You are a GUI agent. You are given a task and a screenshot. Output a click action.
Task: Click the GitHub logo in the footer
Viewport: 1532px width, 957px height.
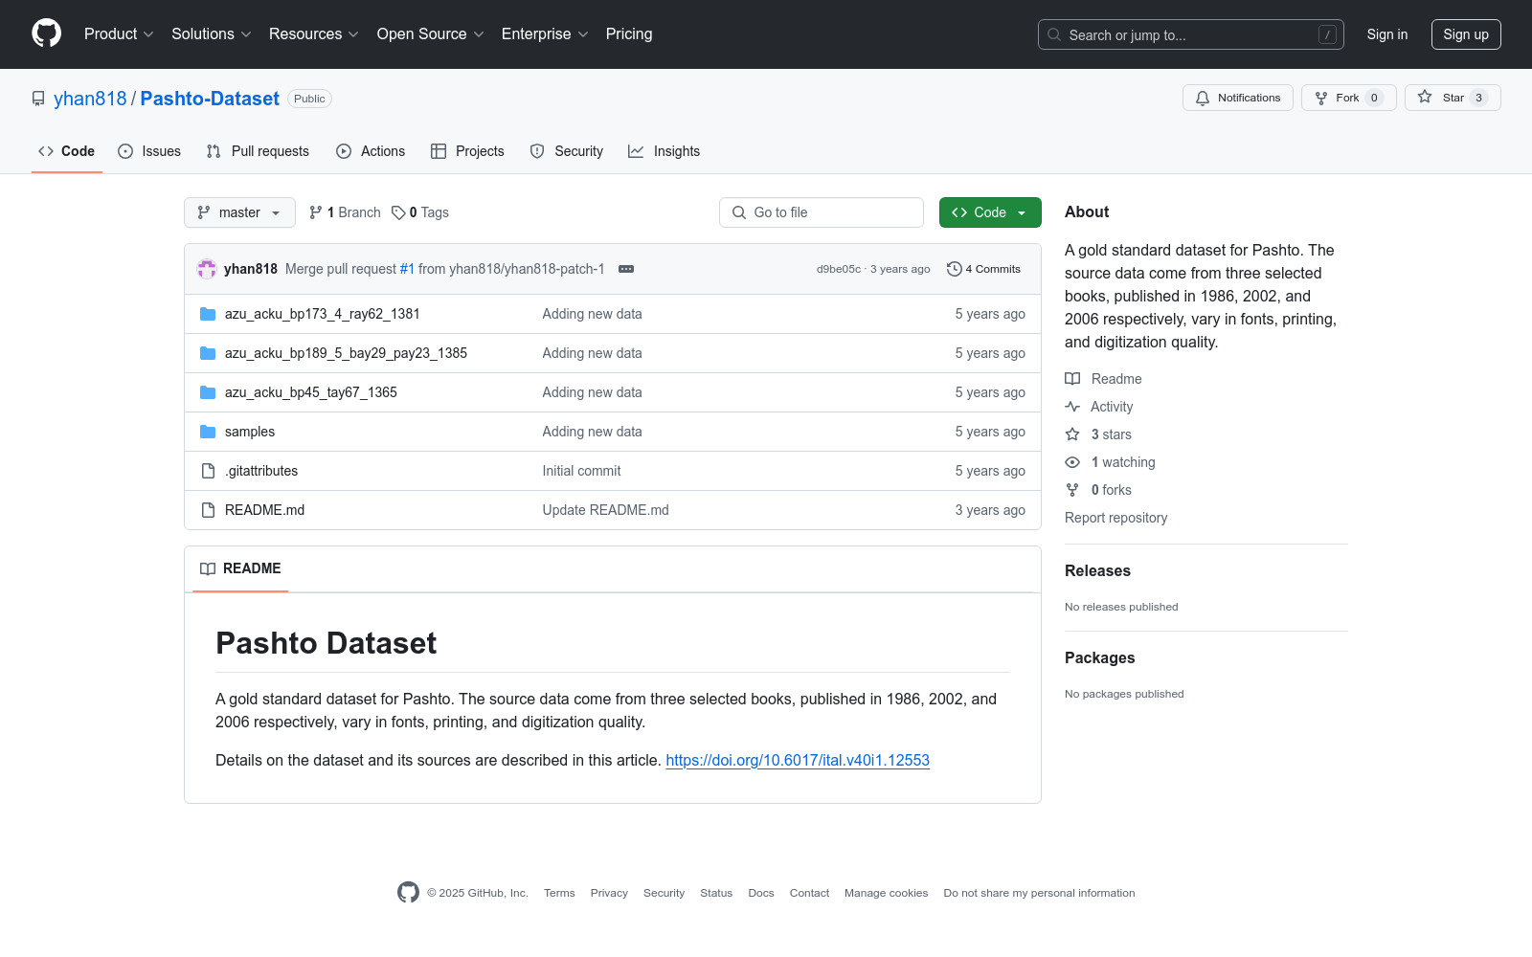point(408,893)
